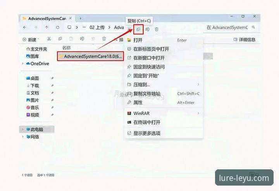Select 属性 in the context menu

[164, 102]
